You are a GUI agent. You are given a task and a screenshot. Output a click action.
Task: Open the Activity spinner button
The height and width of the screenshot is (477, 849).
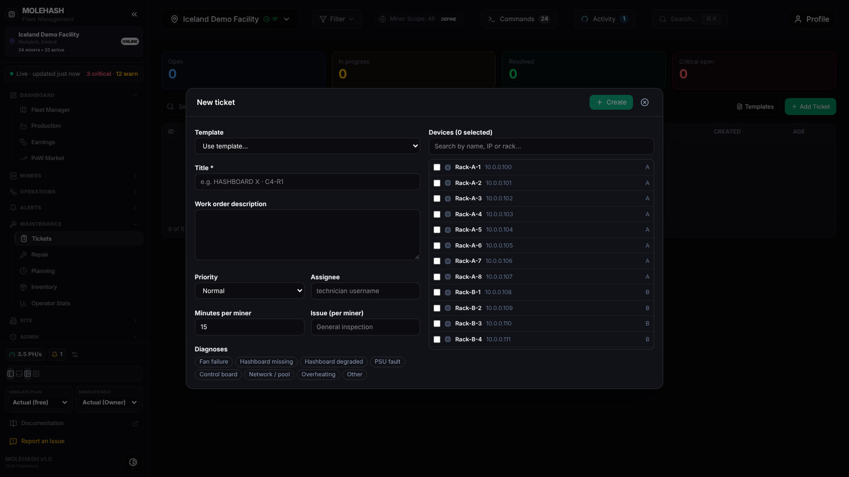(x=604, y=19)
